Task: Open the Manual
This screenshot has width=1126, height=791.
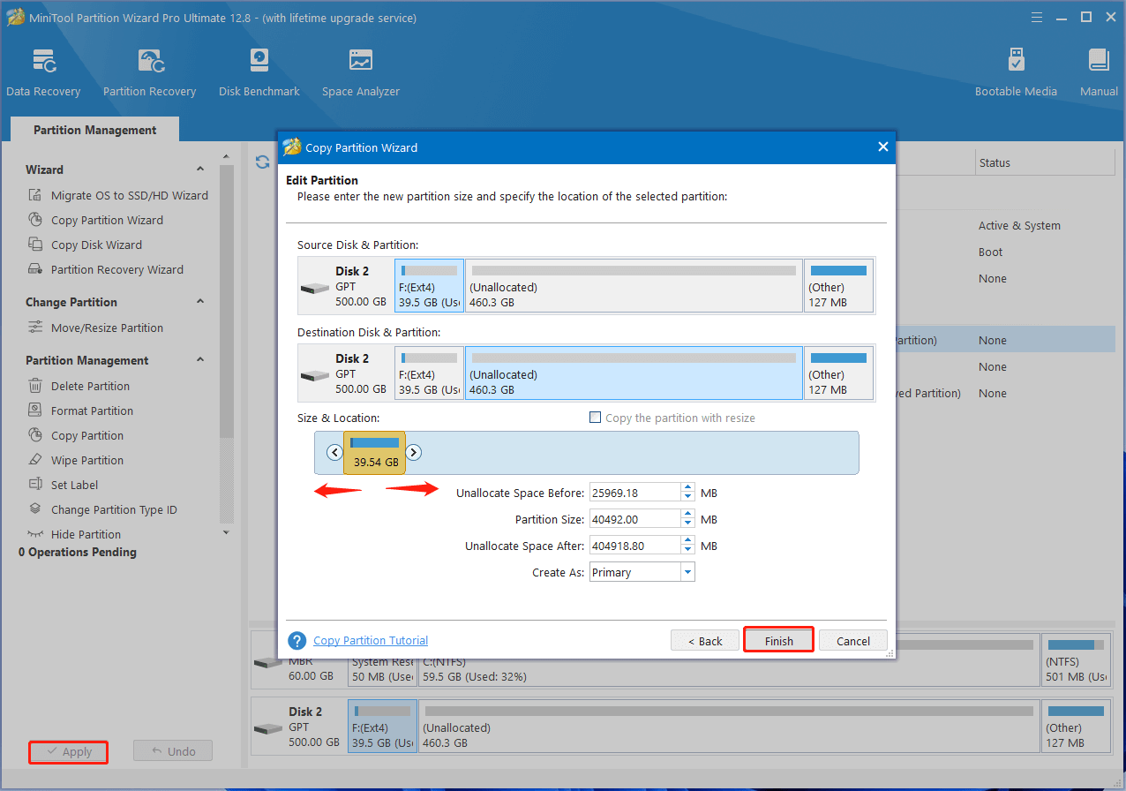Action: point(1099,72)
